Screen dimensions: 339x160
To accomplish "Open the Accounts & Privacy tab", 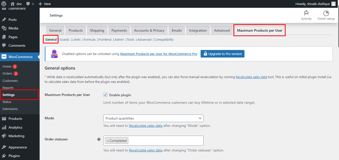I will [149, 30].
